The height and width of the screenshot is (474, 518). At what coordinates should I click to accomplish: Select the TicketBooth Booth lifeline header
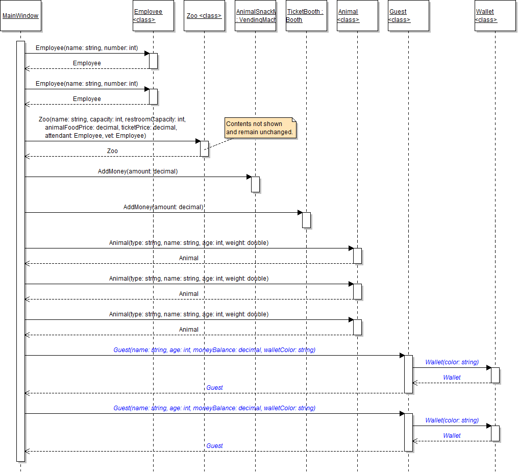tap(306, 16)
